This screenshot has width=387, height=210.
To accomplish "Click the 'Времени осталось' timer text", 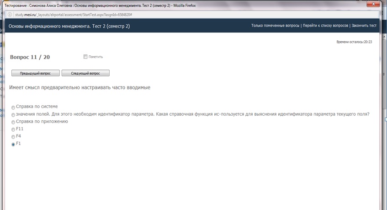I will (x=354, y=42).
